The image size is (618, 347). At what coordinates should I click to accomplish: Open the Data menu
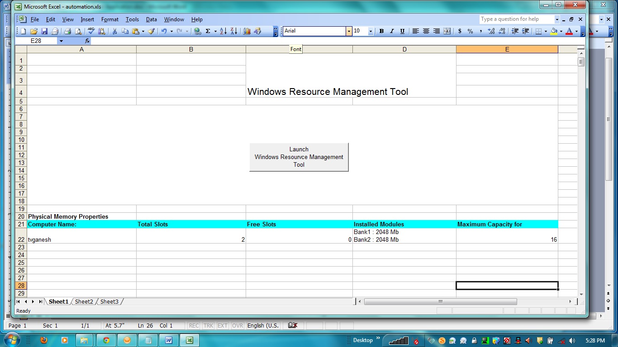tap(152, 19)
